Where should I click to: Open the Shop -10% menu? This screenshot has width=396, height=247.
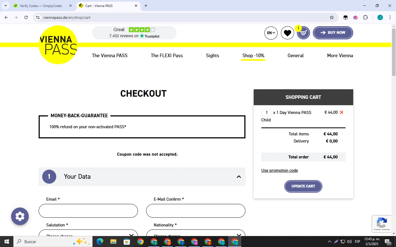[253, 56]
